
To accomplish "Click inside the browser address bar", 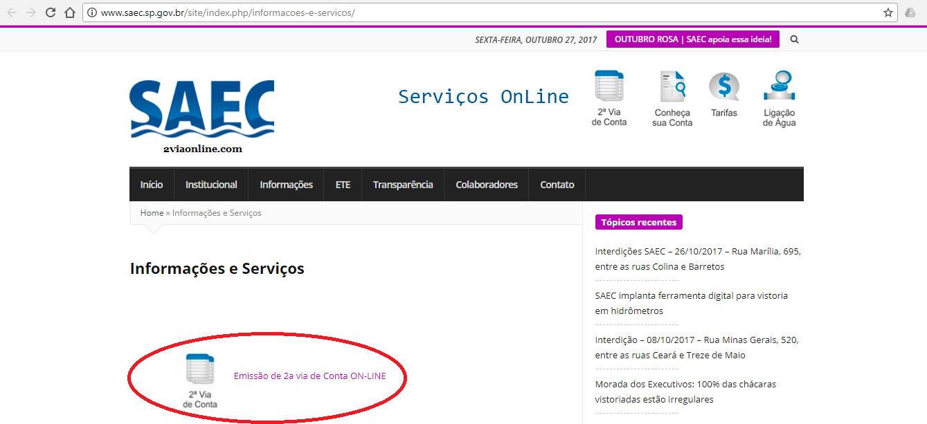I will [x=415, y=12].
